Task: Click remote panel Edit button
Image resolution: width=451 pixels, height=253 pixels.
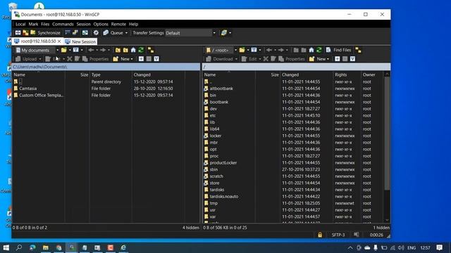Action: tap(249, 59)
